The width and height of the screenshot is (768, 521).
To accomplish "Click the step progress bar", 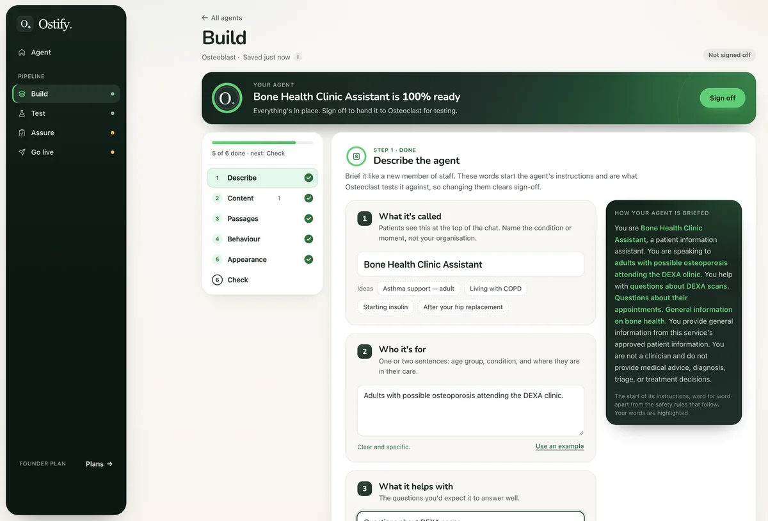I will coord(262,143).
